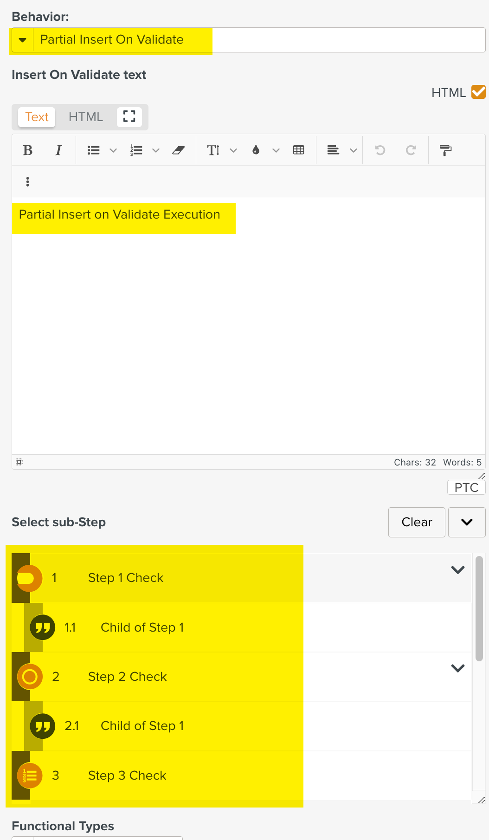Screen dimensions: 489x840
Task: Insert a bulleted list
Action: [x=93, y=150]
